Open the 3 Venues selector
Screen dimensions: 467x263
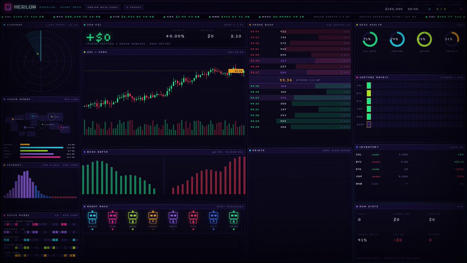coord(133,7)
